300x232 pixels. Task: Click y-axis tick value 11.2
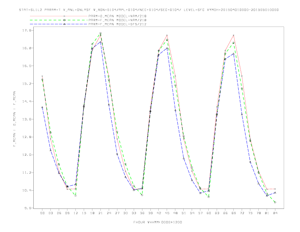[x=27, y=172]
